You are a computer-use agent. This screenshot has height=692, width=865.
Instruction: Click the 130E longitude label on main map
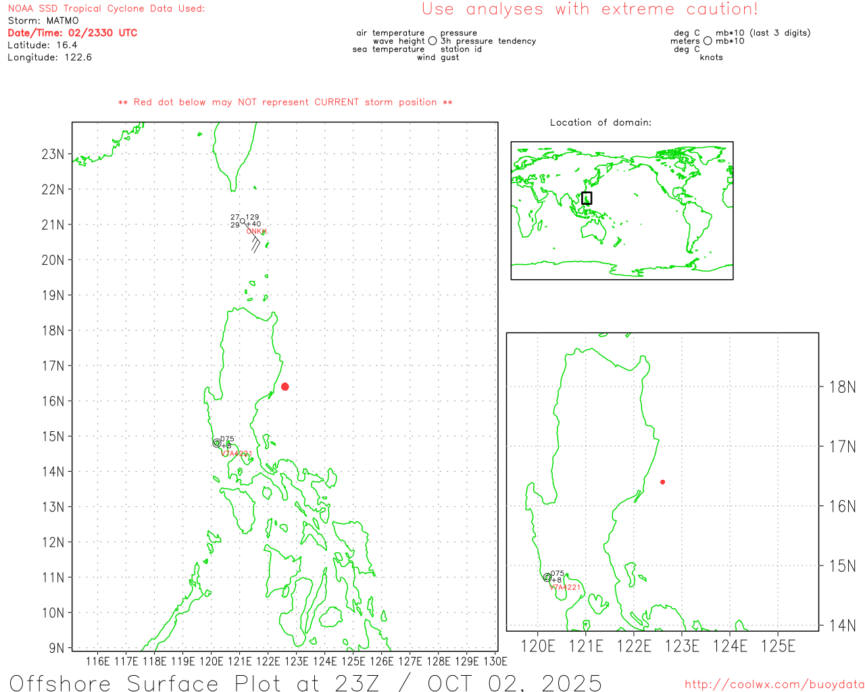pyautogui.click(x=495, y=661)
